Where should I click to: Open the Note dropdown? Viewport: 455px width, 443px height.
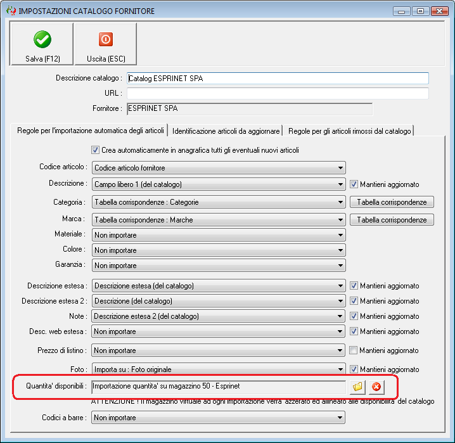pyautogui.click(x=218, y=316)
